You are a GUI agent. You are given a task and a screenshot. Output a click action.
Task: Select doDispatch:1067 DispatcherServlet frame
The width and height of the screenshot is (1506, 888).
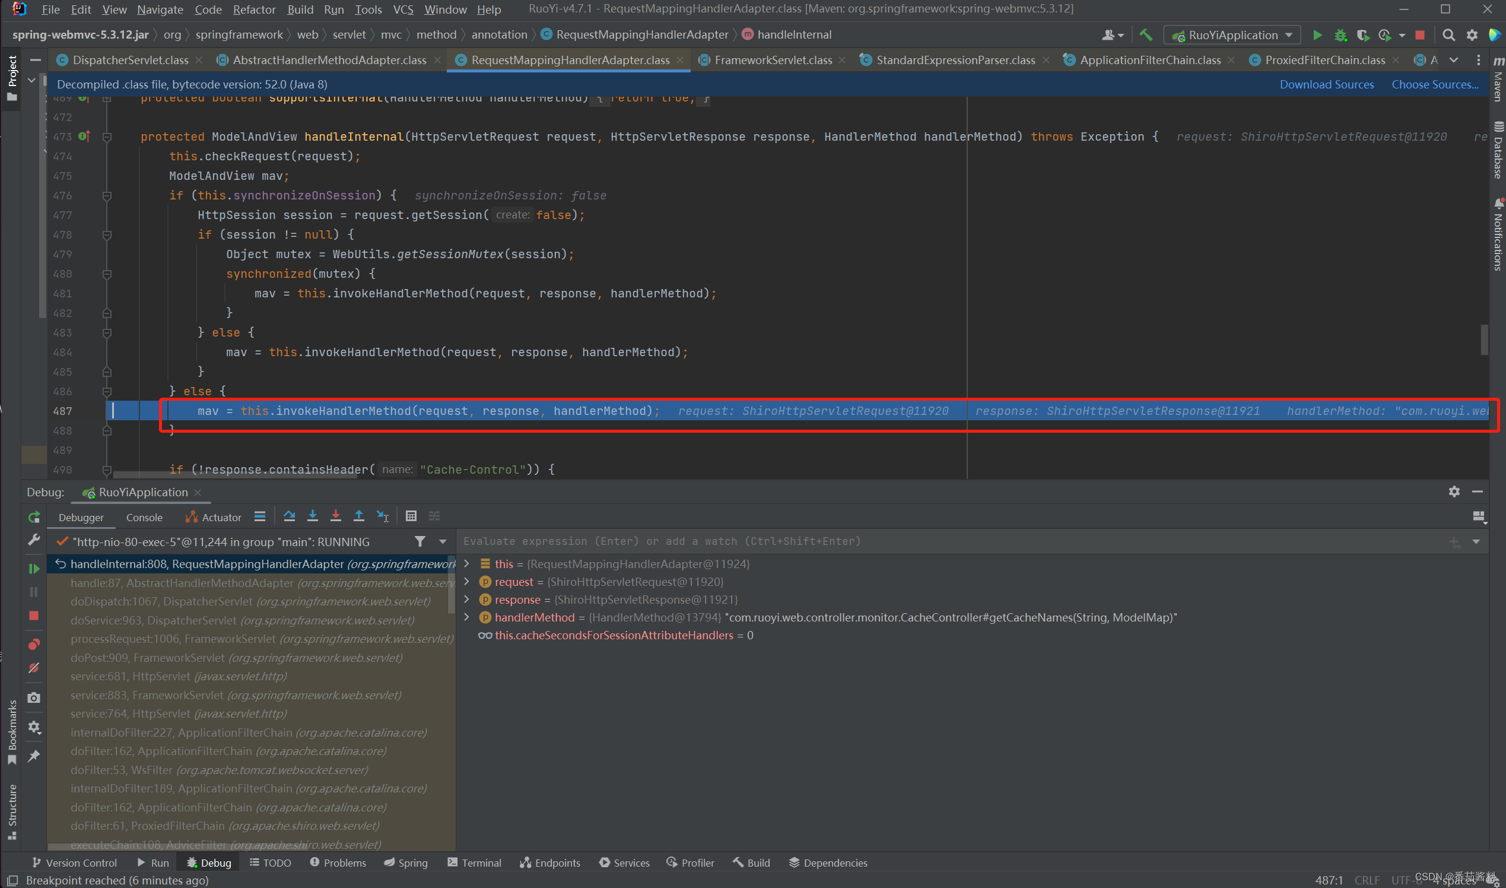click(250, 601)
